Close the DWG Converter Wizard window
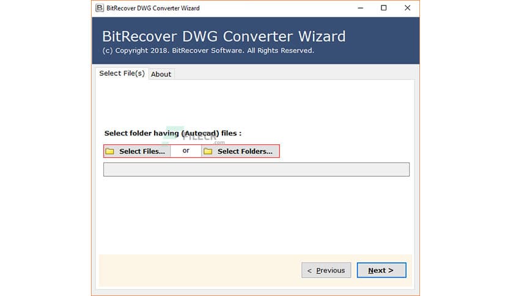 pyautogui.click(x=407, y=8)
